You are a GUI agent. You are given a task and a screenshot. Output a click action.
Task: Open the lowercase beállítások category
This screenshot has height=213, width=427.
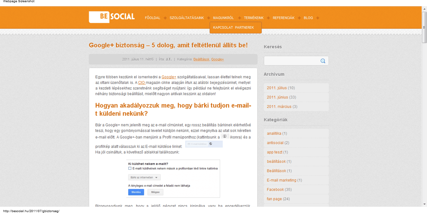click(x=276, y=161)
